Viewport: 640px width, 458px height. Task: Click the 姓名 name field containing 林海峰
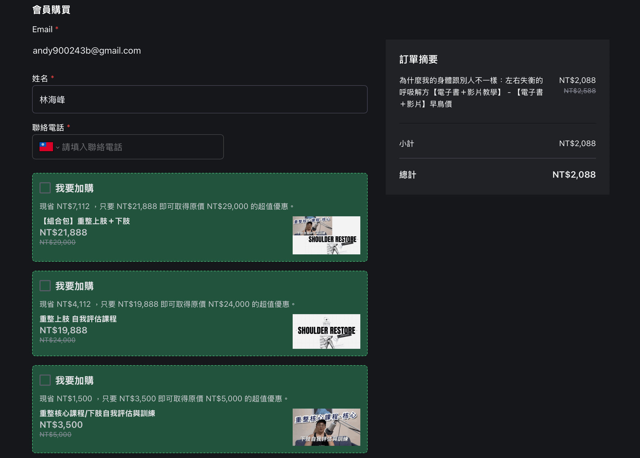(199, 99)
